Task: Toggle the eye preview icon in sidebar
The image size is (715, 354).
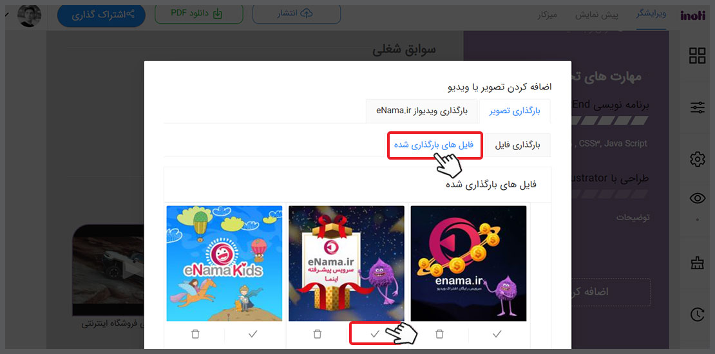Action: (697, 198)
